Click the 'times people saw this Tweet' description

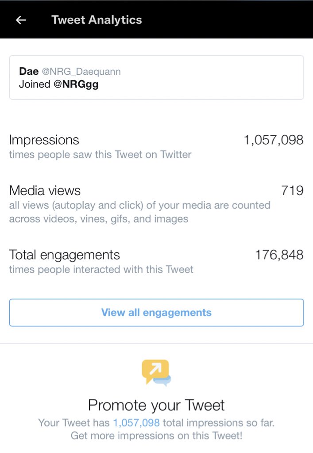click(100, 154)
